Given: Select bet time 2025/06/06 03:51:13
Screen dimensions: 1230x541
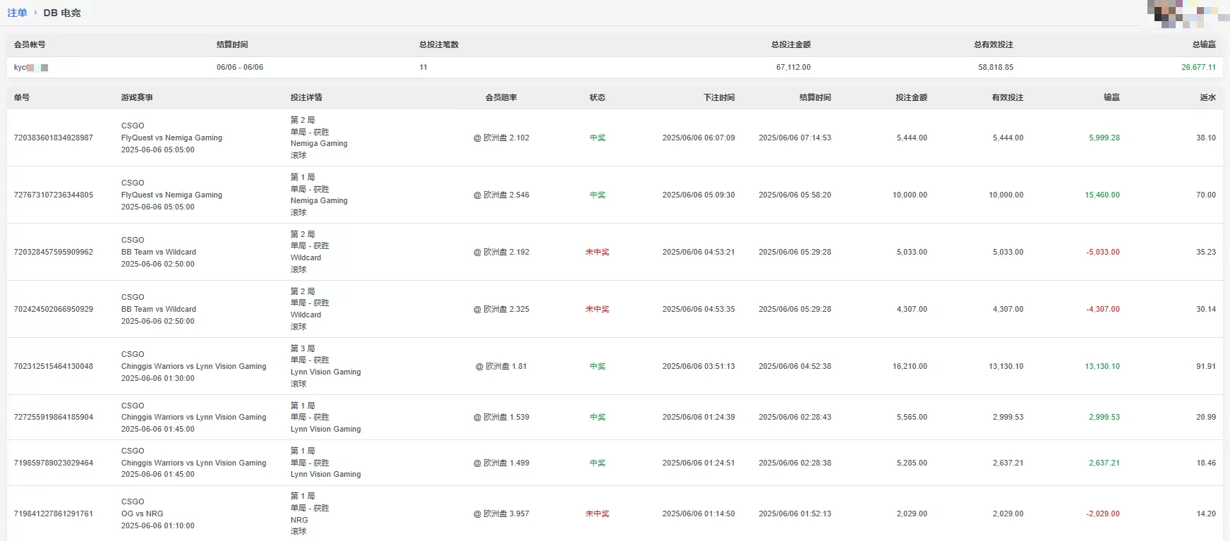Looking at the screenshot, I should tap(699, 367).
